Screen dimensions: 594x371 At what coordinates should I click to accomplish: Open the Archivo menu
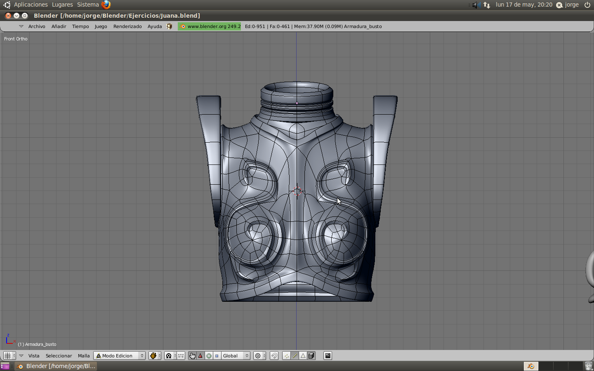[x=37, y=26]
